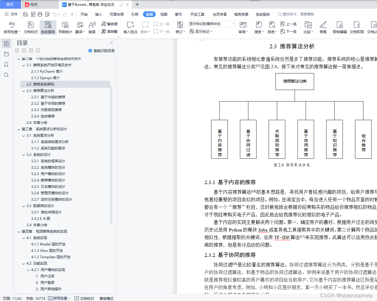
Task: Open the 批改服务 toolbar button
Action: coord(48,28)
